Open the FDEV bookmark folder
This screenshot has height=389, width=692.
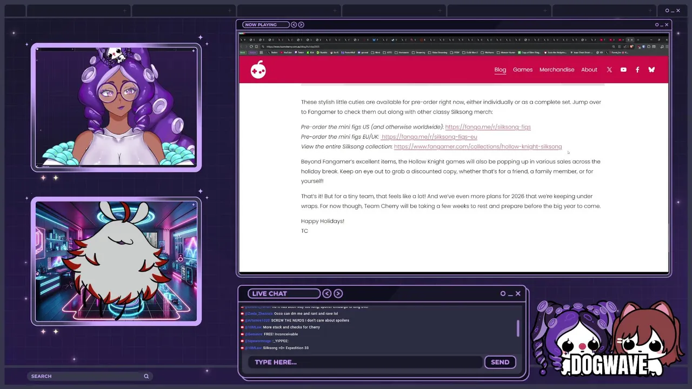pyautogui.click(x=456, y=52)
